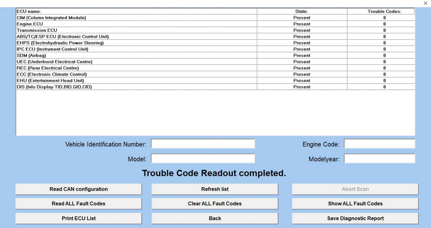
Task: Click the disabled Abort Scan button
Action: click(355, 189)
